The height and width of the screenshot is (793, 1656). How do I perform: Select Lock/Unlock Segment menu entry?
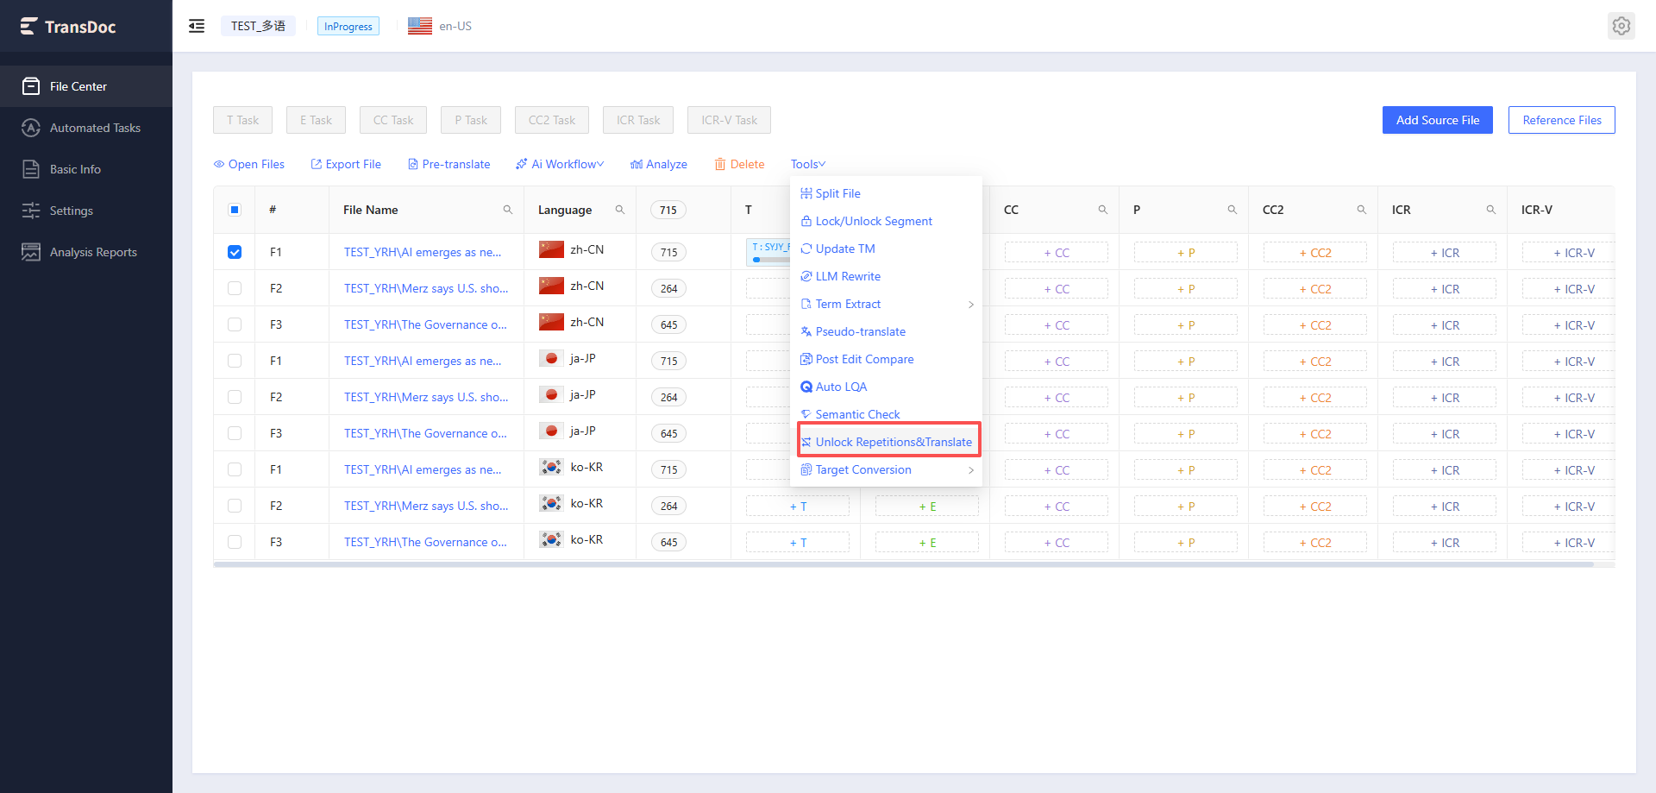(887, 221)
